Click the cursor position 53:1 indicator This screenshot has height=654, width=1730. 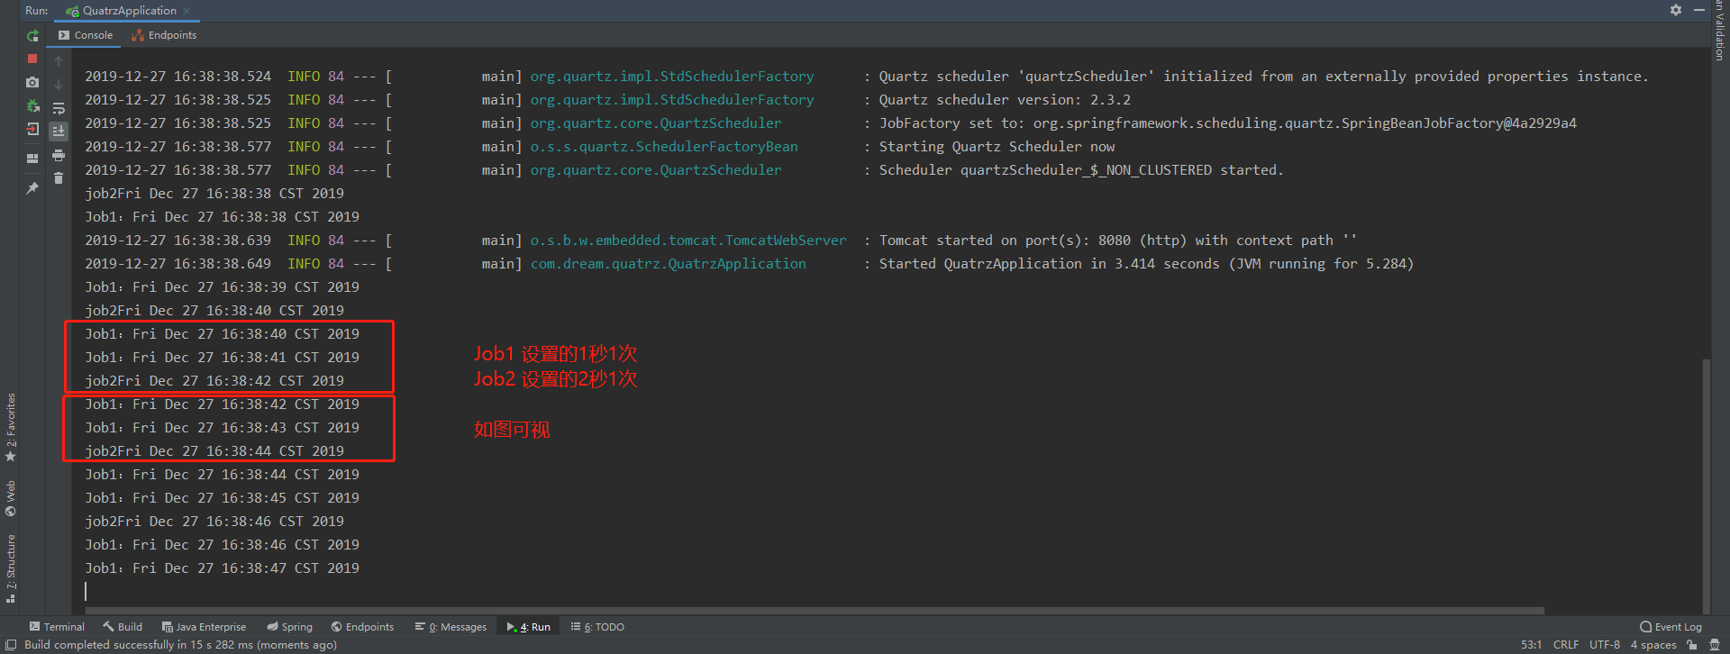tap(1531, 645)
